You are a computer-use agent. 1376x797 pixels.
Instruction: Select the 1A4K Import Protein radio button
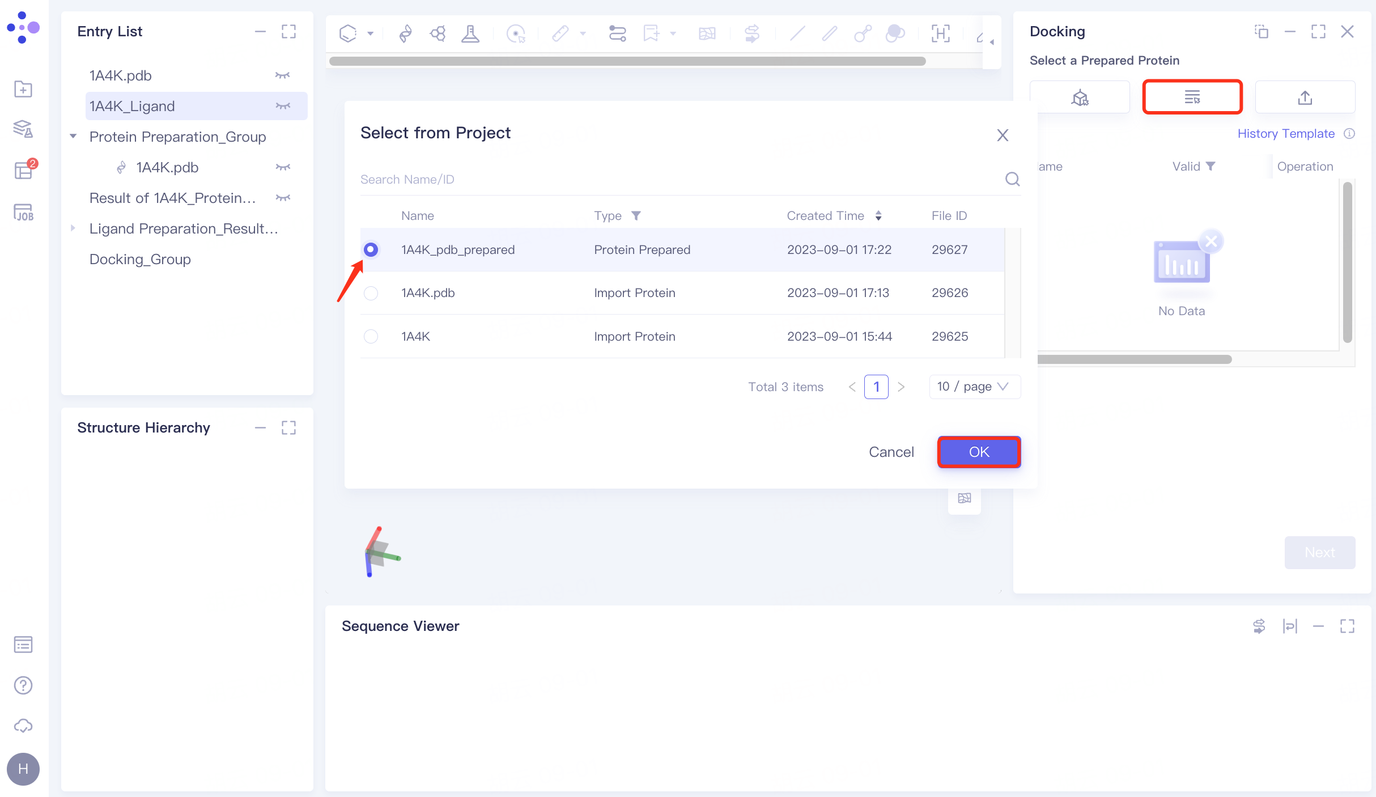point(371,337)
